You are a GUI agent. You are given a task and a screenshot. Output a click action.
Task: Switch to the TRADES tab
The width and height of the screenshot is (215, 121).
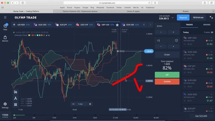pyautogui.click(x=189, y=25)
